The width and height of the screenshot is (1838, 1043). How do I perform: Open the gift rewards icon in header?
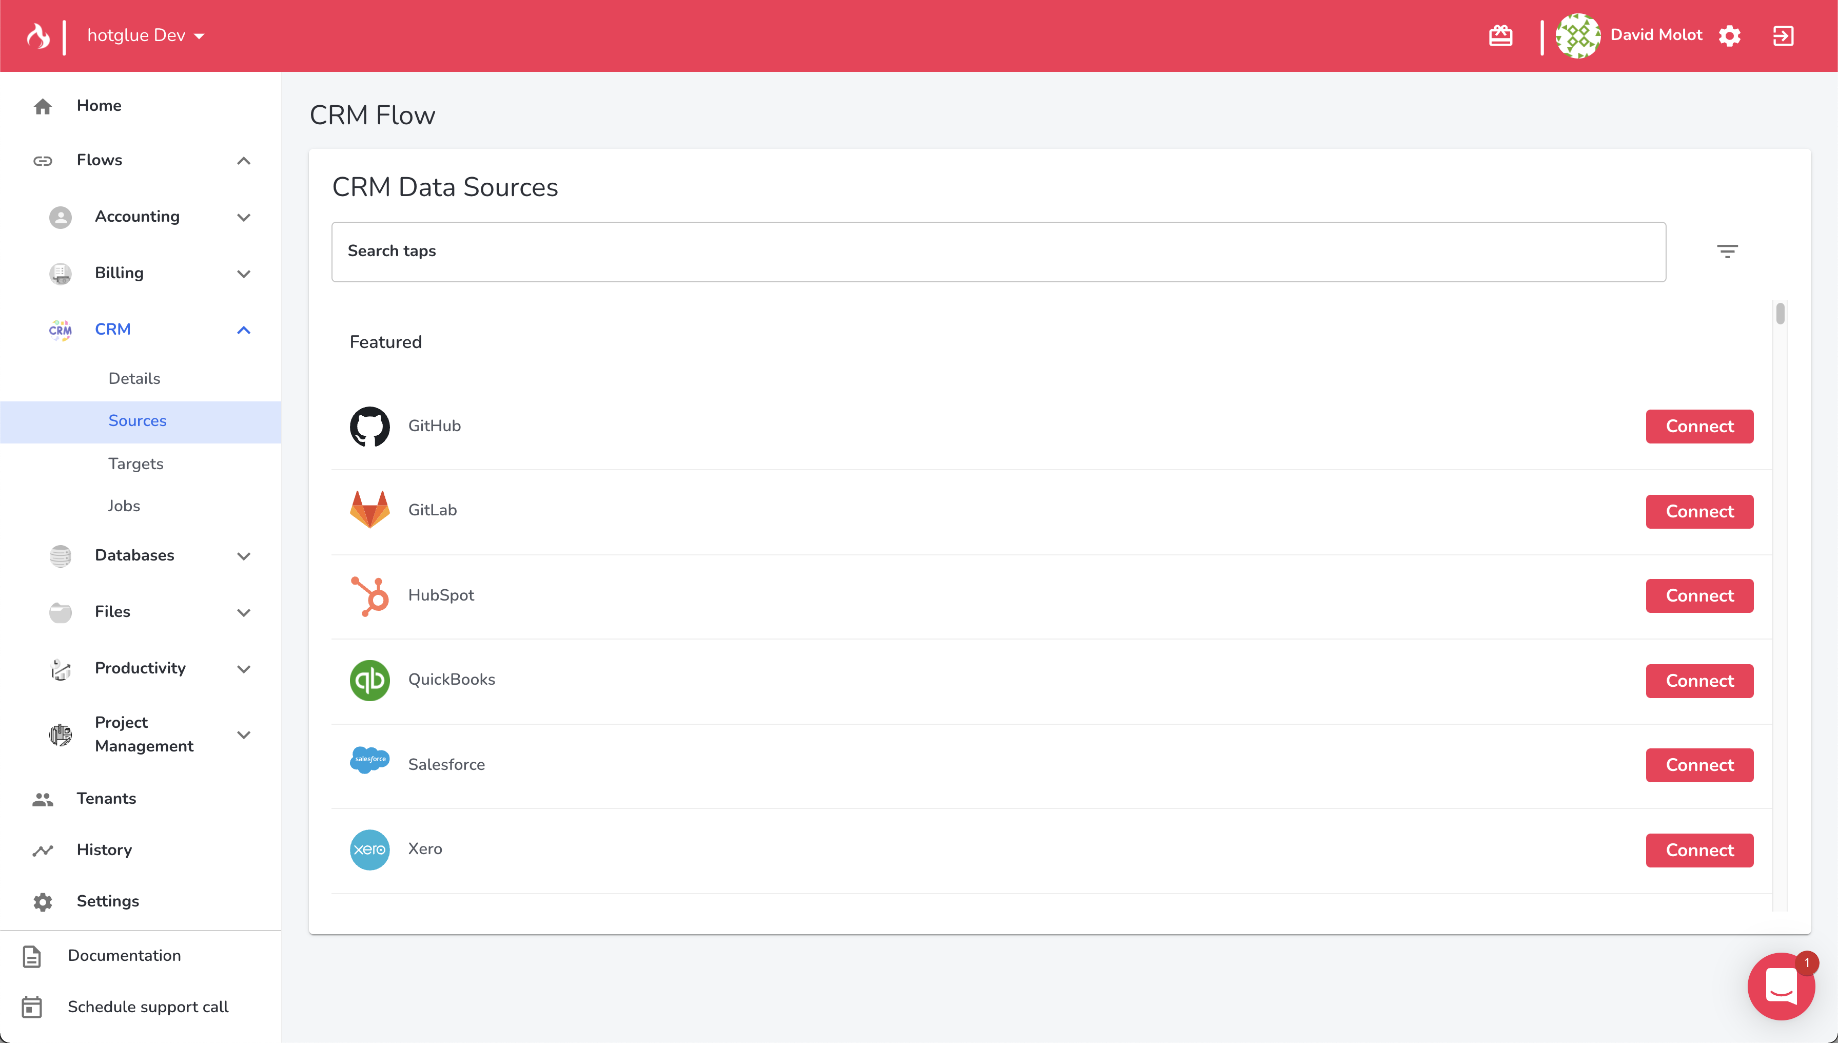(1500, 35)
